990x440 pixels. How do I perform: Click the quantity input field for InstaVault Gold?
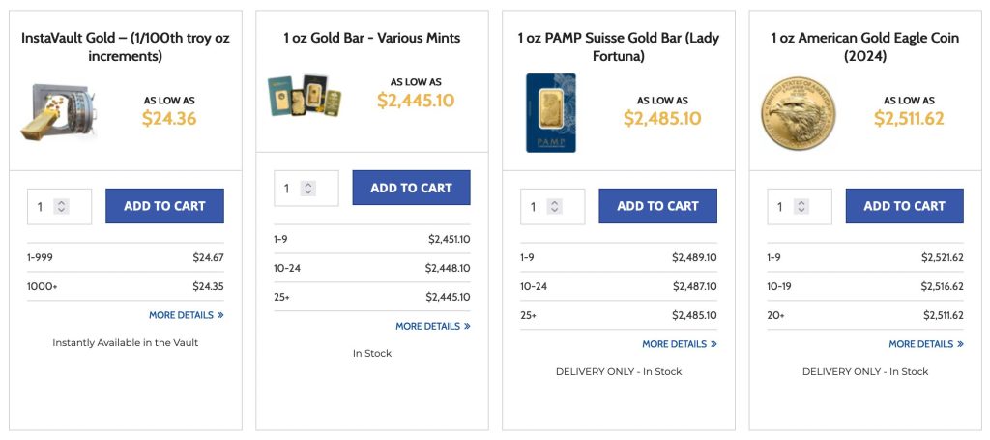43,206
